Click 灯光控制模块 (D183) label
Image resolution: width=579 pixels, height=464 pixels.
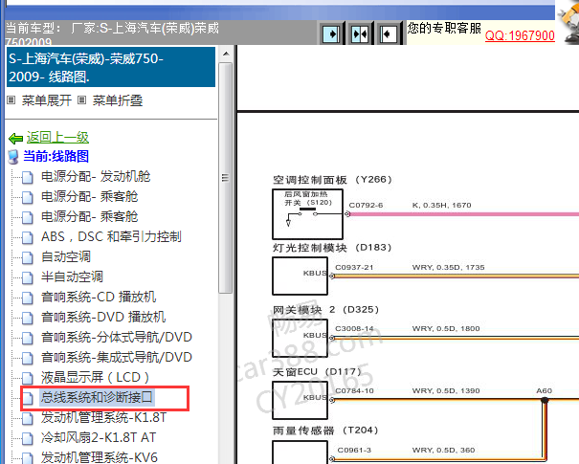(x=332, y=248)
